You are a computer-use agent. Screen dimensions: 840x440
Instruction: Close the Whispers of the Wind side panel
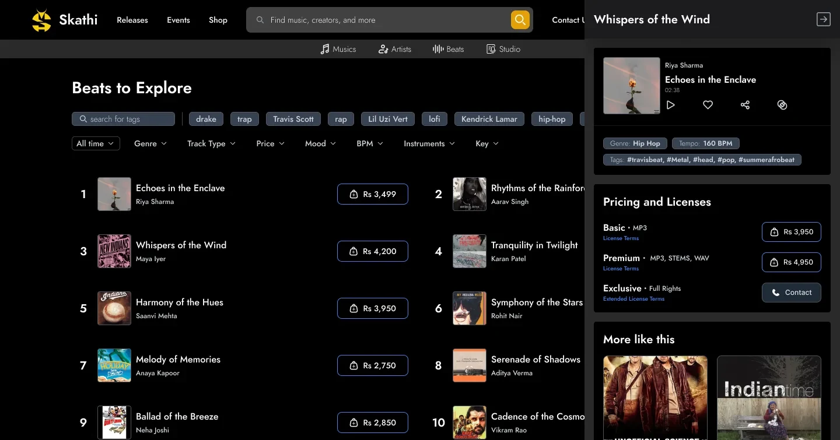[x=823, y=19]
